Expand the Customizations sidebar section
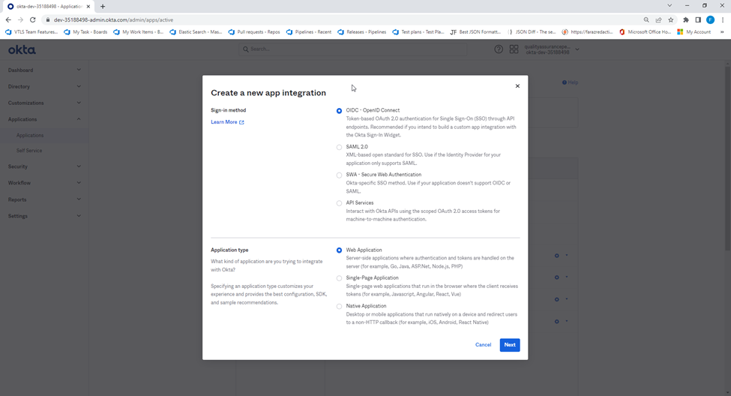The image size is (731, 396). coord(44,103)
